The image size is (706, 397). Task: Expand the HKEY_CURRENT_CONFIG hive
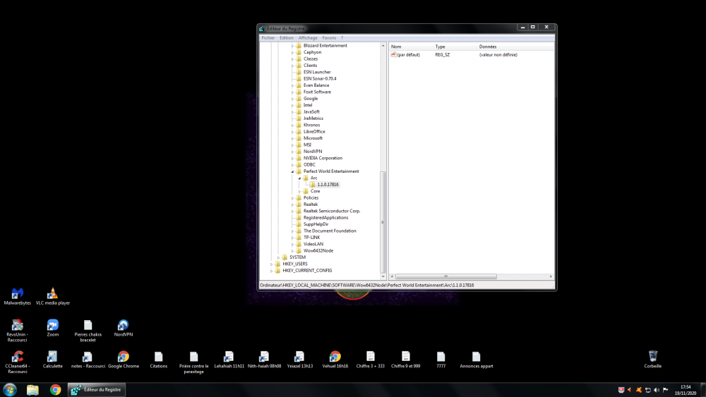pyautogui.click(x=272, y=271)
